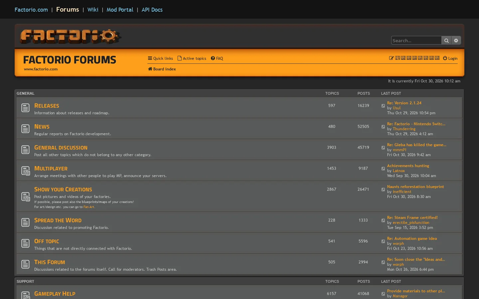View latest post icon in Off Topic row
Image resolution: width=479 pixels, height=299 pixels.
[383, 242]
